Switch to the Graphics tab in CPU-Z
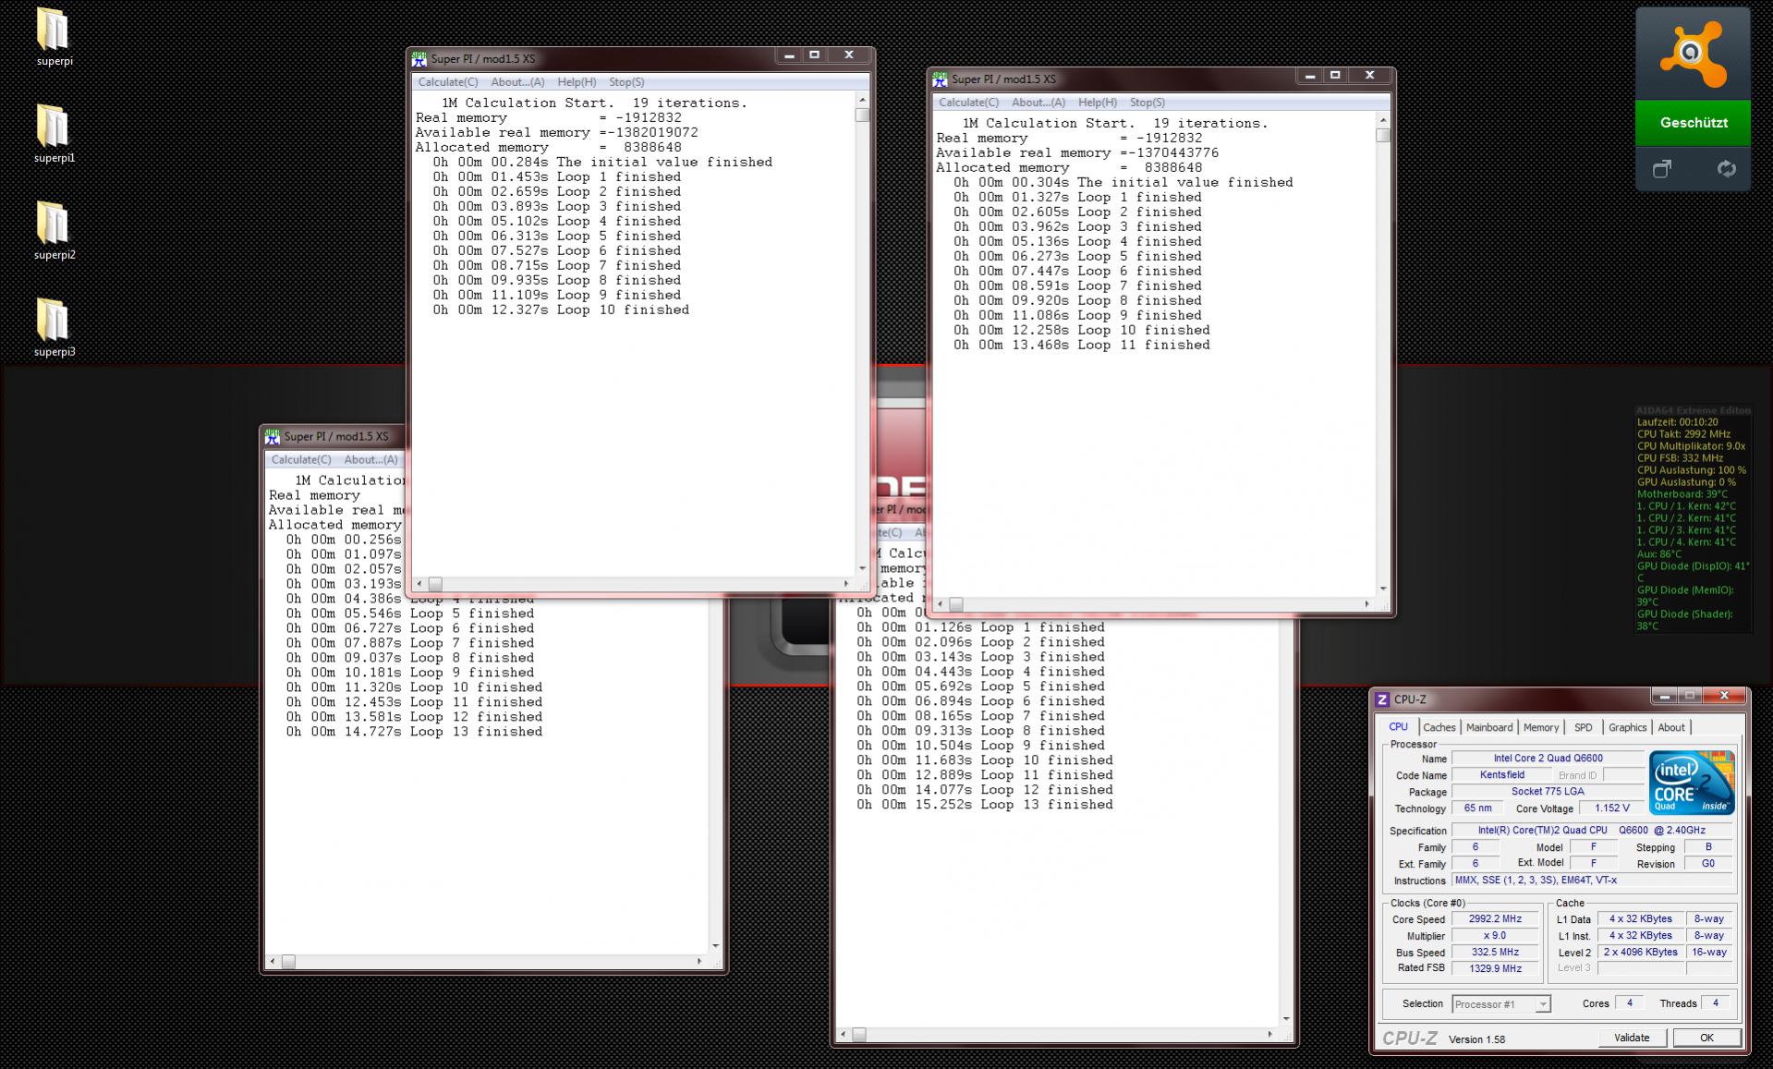Image resolution: width=1773 pixels, height=1069 pixels. [x=1627, y=727]
